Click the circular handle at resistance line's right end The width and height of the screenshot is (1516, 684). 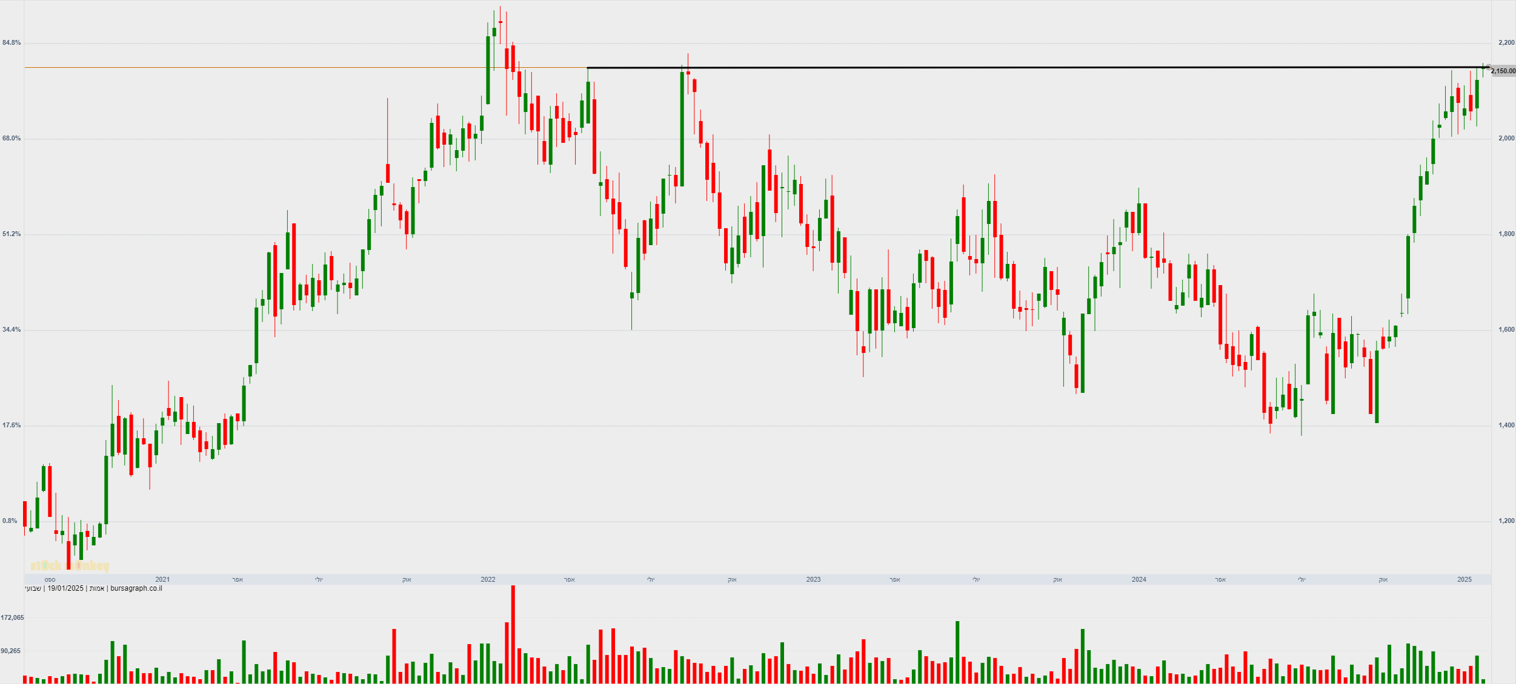pos(1489,68)
